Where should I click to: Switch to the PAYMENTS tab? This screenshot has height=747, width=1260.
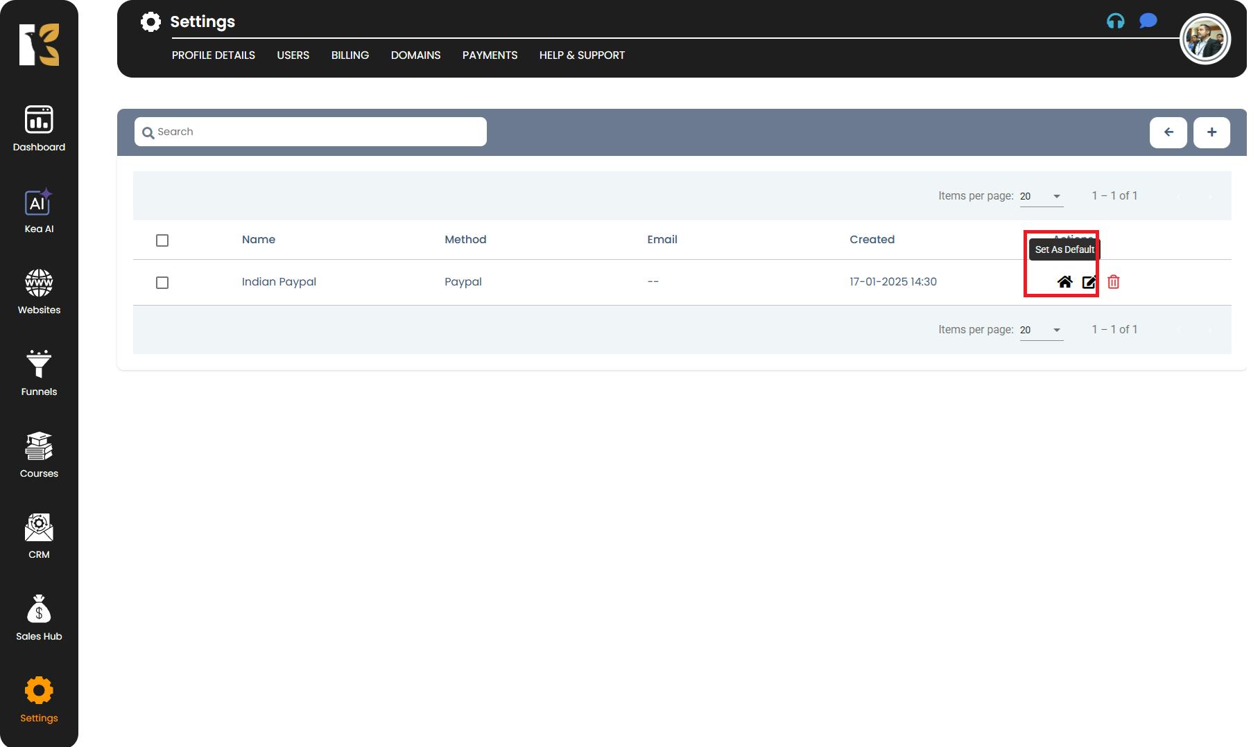490,55
